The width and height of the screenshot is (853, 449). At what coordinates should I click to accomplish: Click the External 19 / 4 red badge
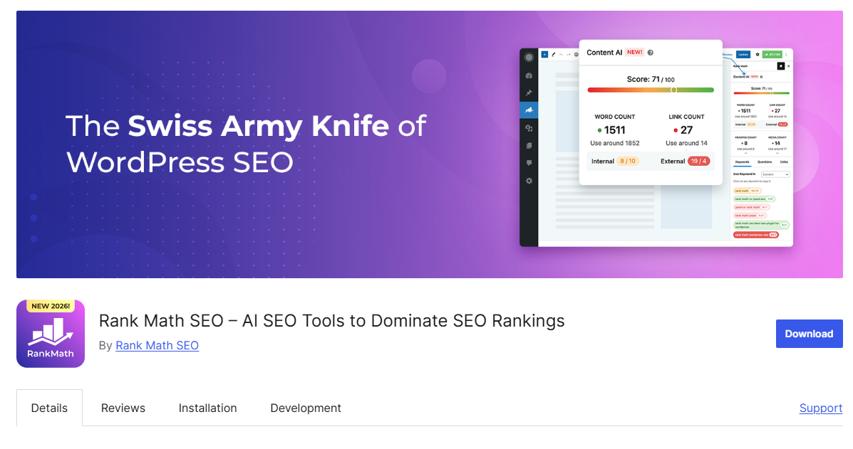click(698, 162)
